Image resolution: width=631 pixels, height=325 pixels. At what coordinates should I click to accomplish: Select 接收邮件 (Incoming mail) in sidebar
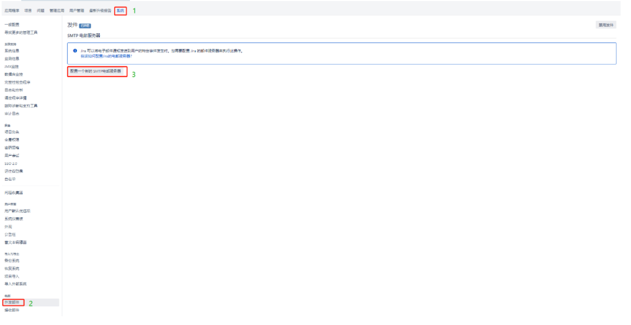(x=11, y=310)
